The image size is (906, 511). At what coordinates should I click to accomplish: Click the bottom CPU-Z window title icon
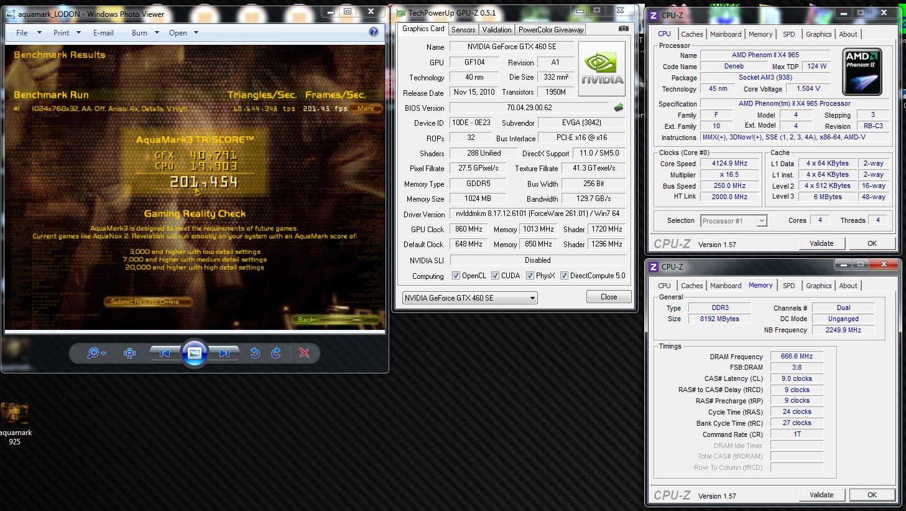(654, 266)
